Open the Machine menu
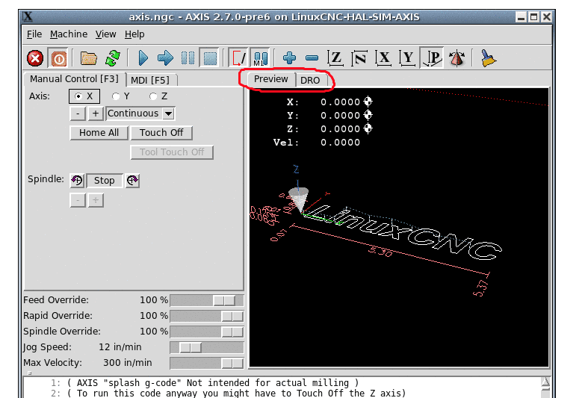The height and width of the screenshot is (398, 588). 69,34
